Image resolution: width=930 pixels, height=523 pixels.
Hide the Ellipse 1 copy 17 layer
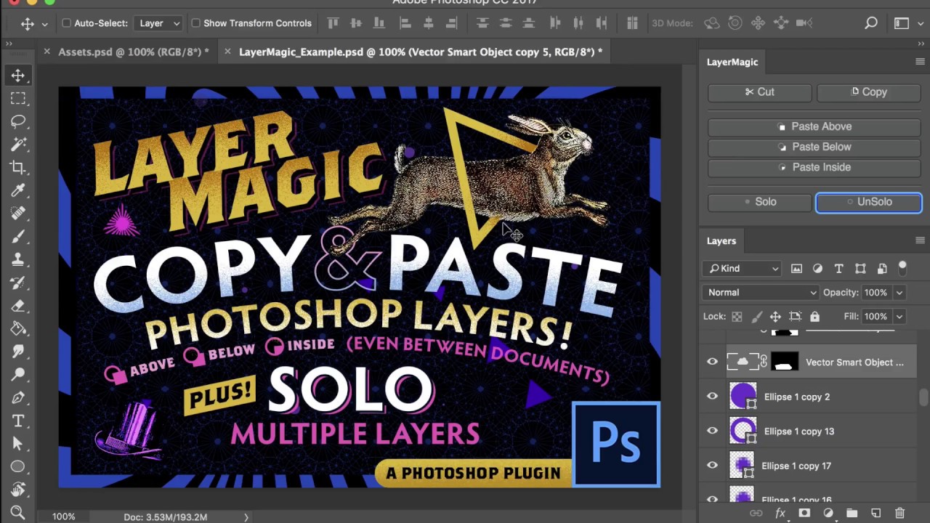coord(712,466)
